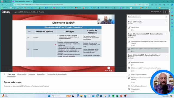Check the Tarefa 2: Faça você mesmo checkbox
Image resolution: width=174 pixels, height=98 pixels.
tap(129, 86)
